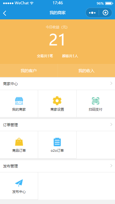Close the mini program via the circle icon

point(105,13)
